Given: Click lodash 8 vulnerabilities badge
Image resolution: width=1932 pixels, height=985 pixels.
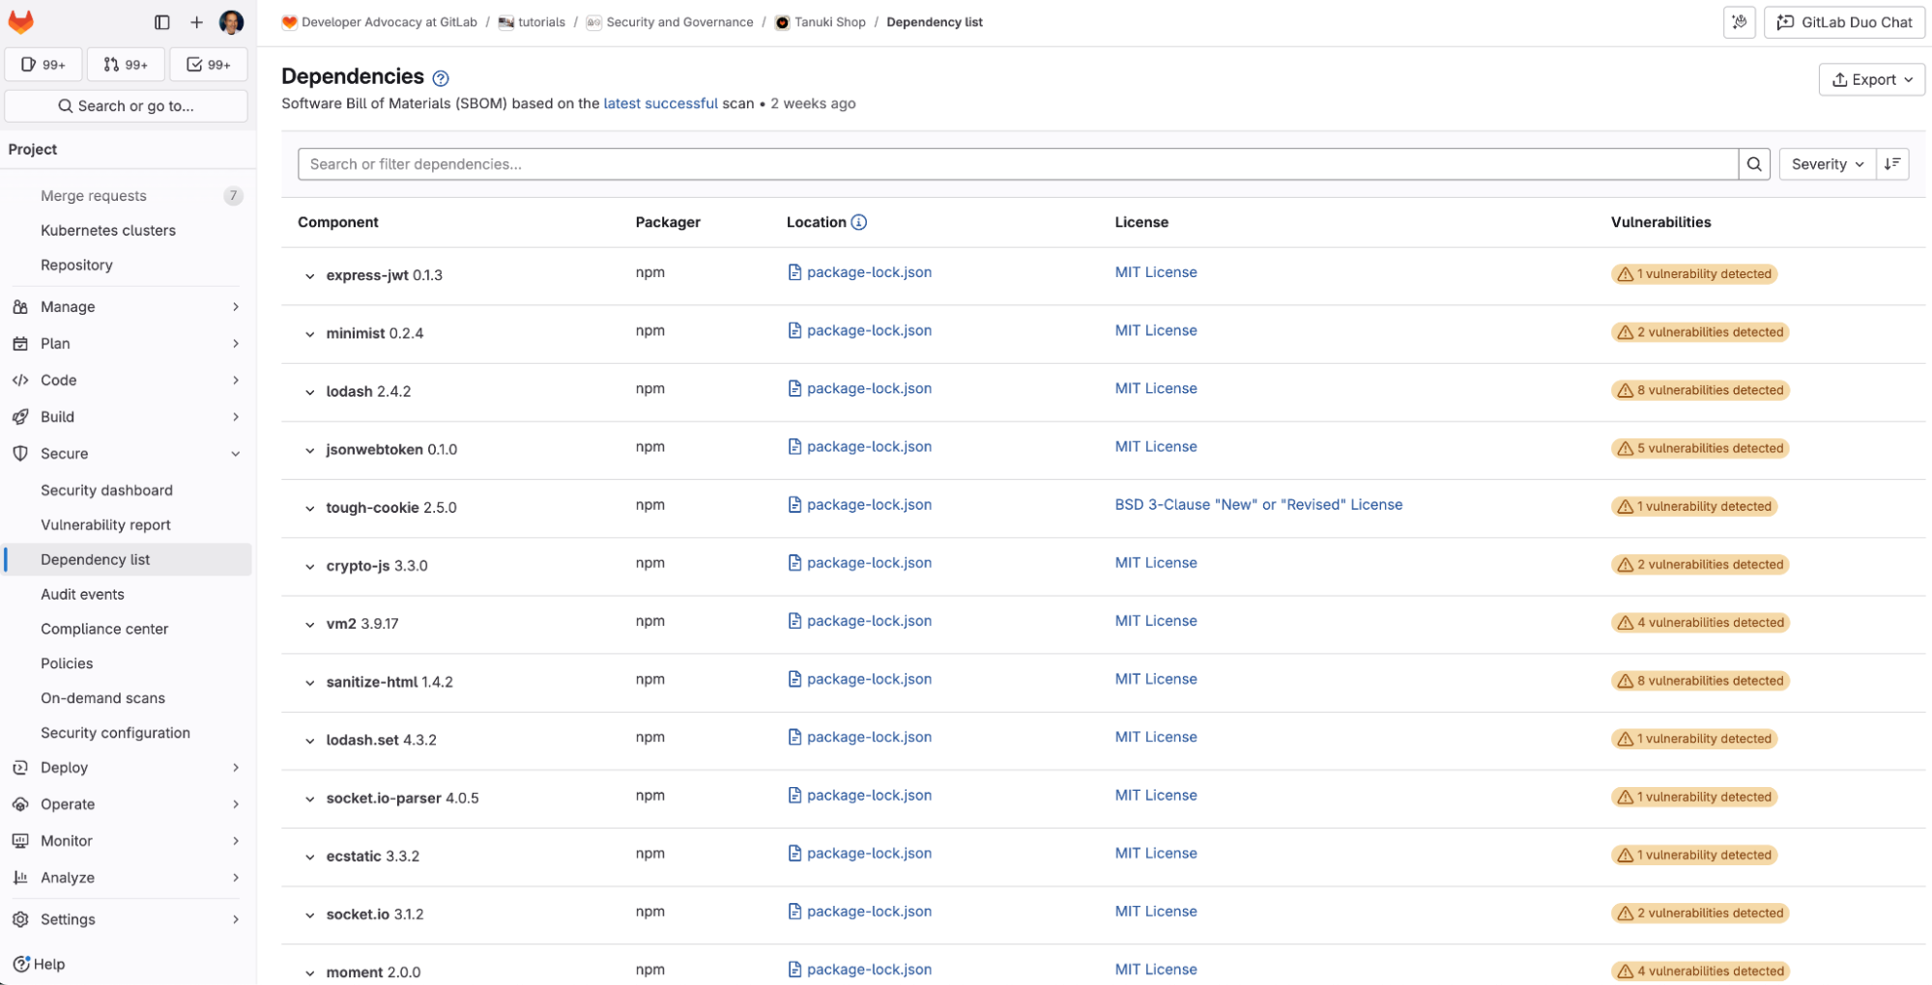Looking at the screenshot, I should click(x=1700, y=390).
